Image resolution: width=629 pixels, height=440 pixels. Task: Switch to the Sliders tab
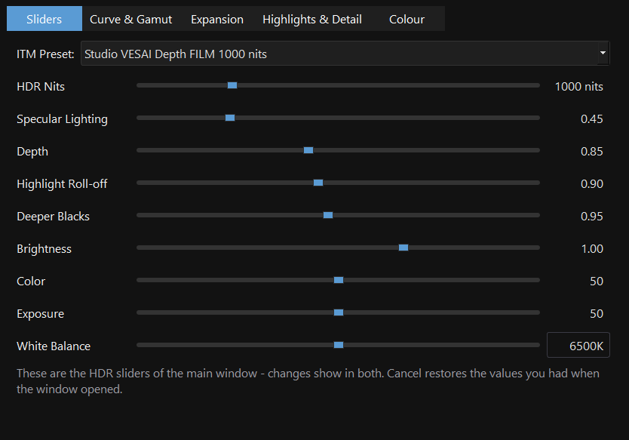44,19
